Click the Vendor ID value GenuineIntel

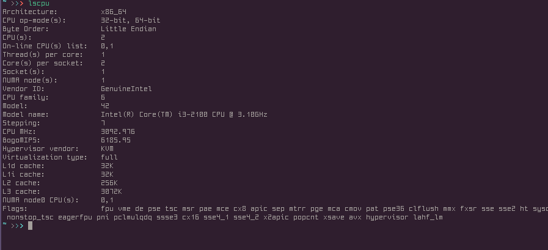tap(126, 89)
